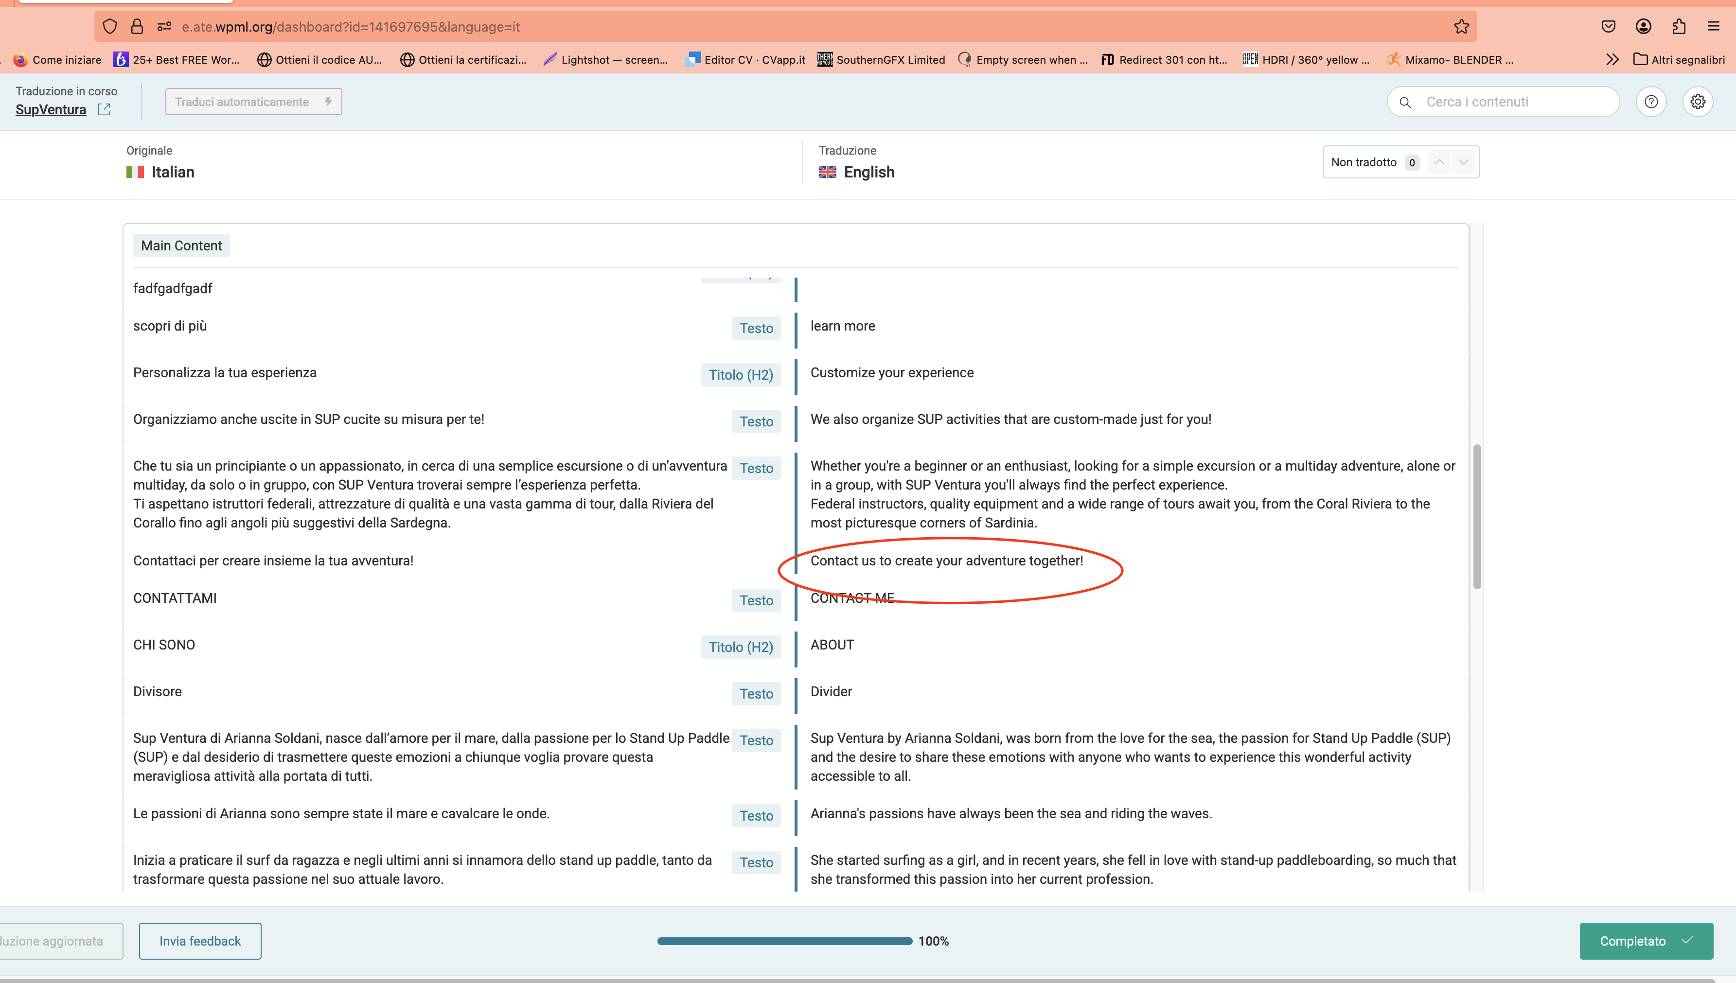This screenshot has height=983, width=1736.
Task: Edit the 'She started surfing as a girl' translation
Action: (1133, 870)
